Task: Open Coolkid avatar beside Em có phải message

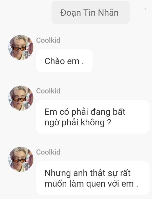Action: [21, 98]
